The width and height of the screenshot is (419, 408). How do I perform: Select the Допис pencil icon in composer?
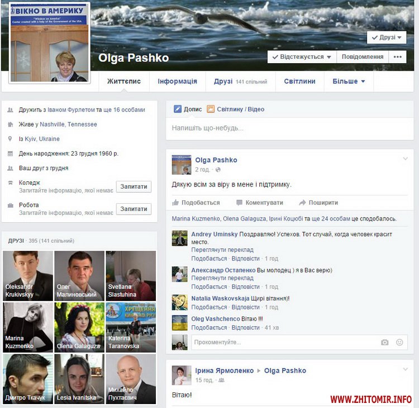pos(178,109)
